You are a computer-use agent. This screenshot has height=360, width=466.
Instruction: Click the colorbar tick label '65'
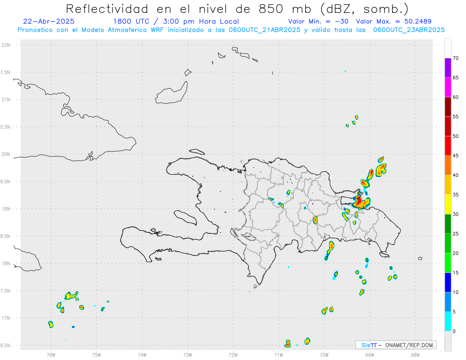[456, 78]
